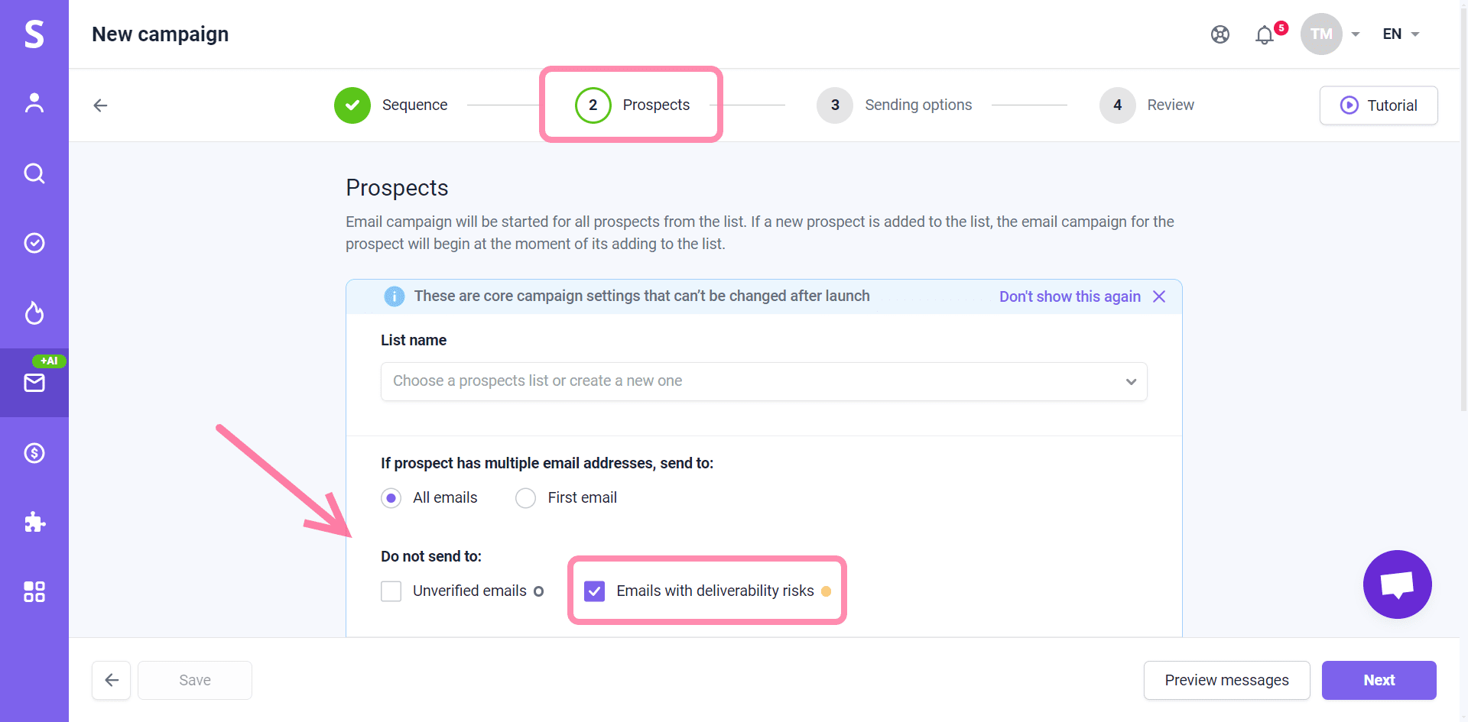Expand the TM account avatar menu
Screen dimensions: 1468x722
(x=1331, y=34)
